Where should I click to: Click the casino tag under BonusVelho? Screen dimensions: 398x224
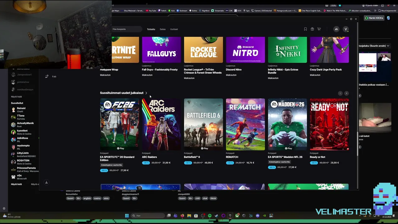97,198
